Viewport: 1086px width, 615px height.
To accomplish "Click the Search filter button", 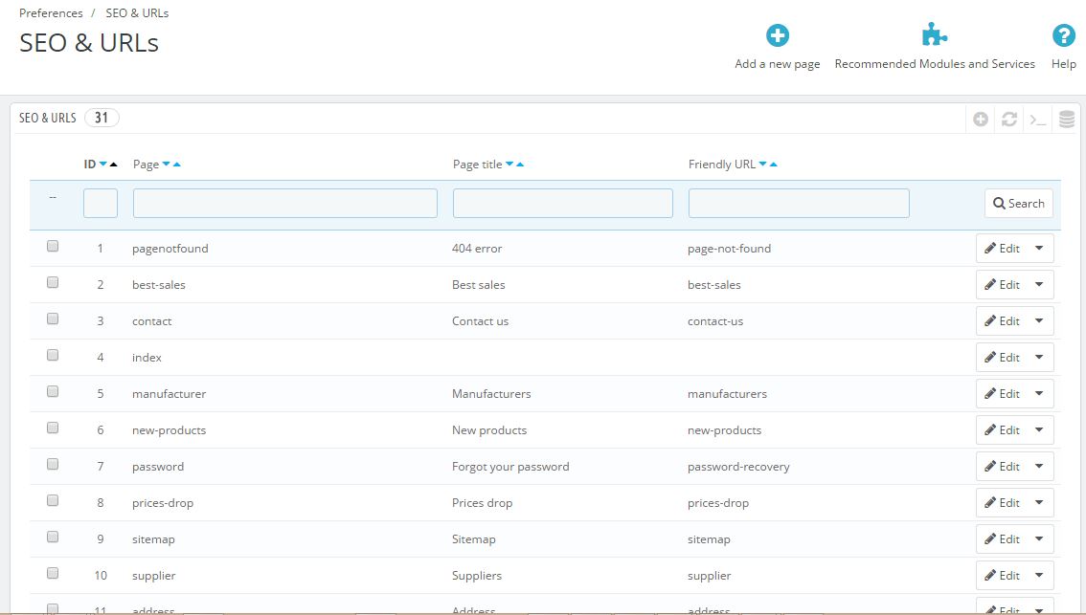I will (1019, 204).
